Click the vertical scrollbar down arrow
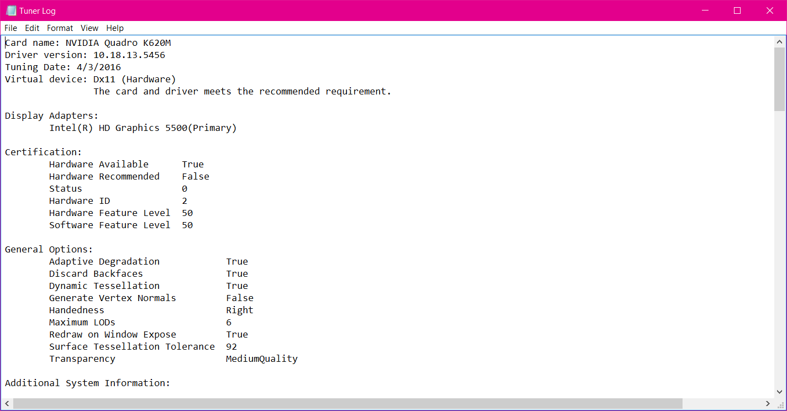This screenshot has width=787, height=411. click(779, 391)
